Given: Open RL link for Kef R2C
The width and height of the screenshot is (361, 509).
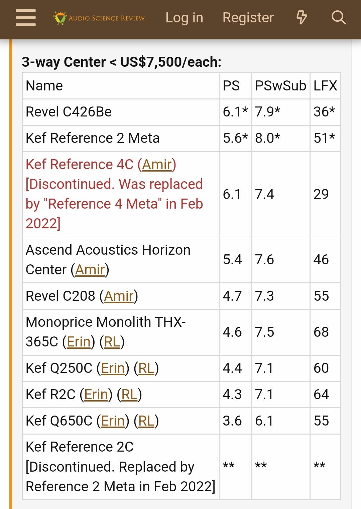Looking at the screenshot, I should click(x=129, y=395).
